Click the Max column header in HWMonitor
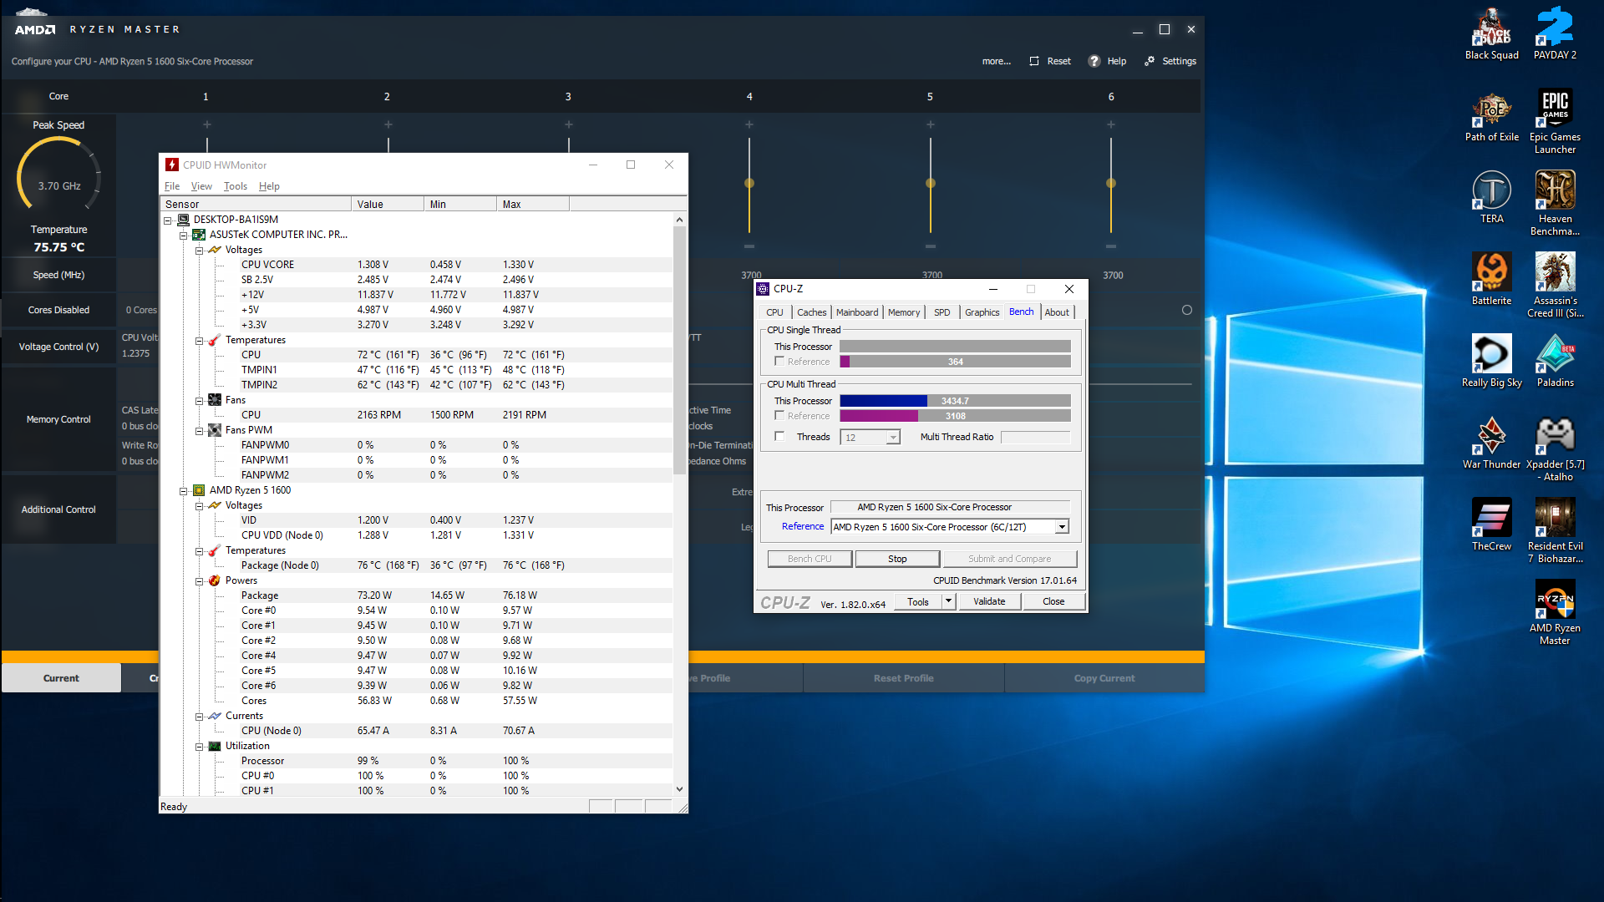 [533, 204]
